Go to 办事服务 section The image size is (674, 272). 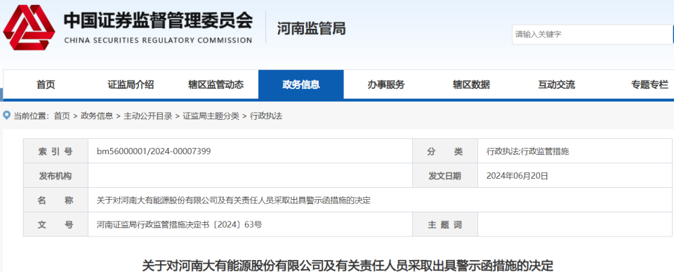click(x=386, y=85)
